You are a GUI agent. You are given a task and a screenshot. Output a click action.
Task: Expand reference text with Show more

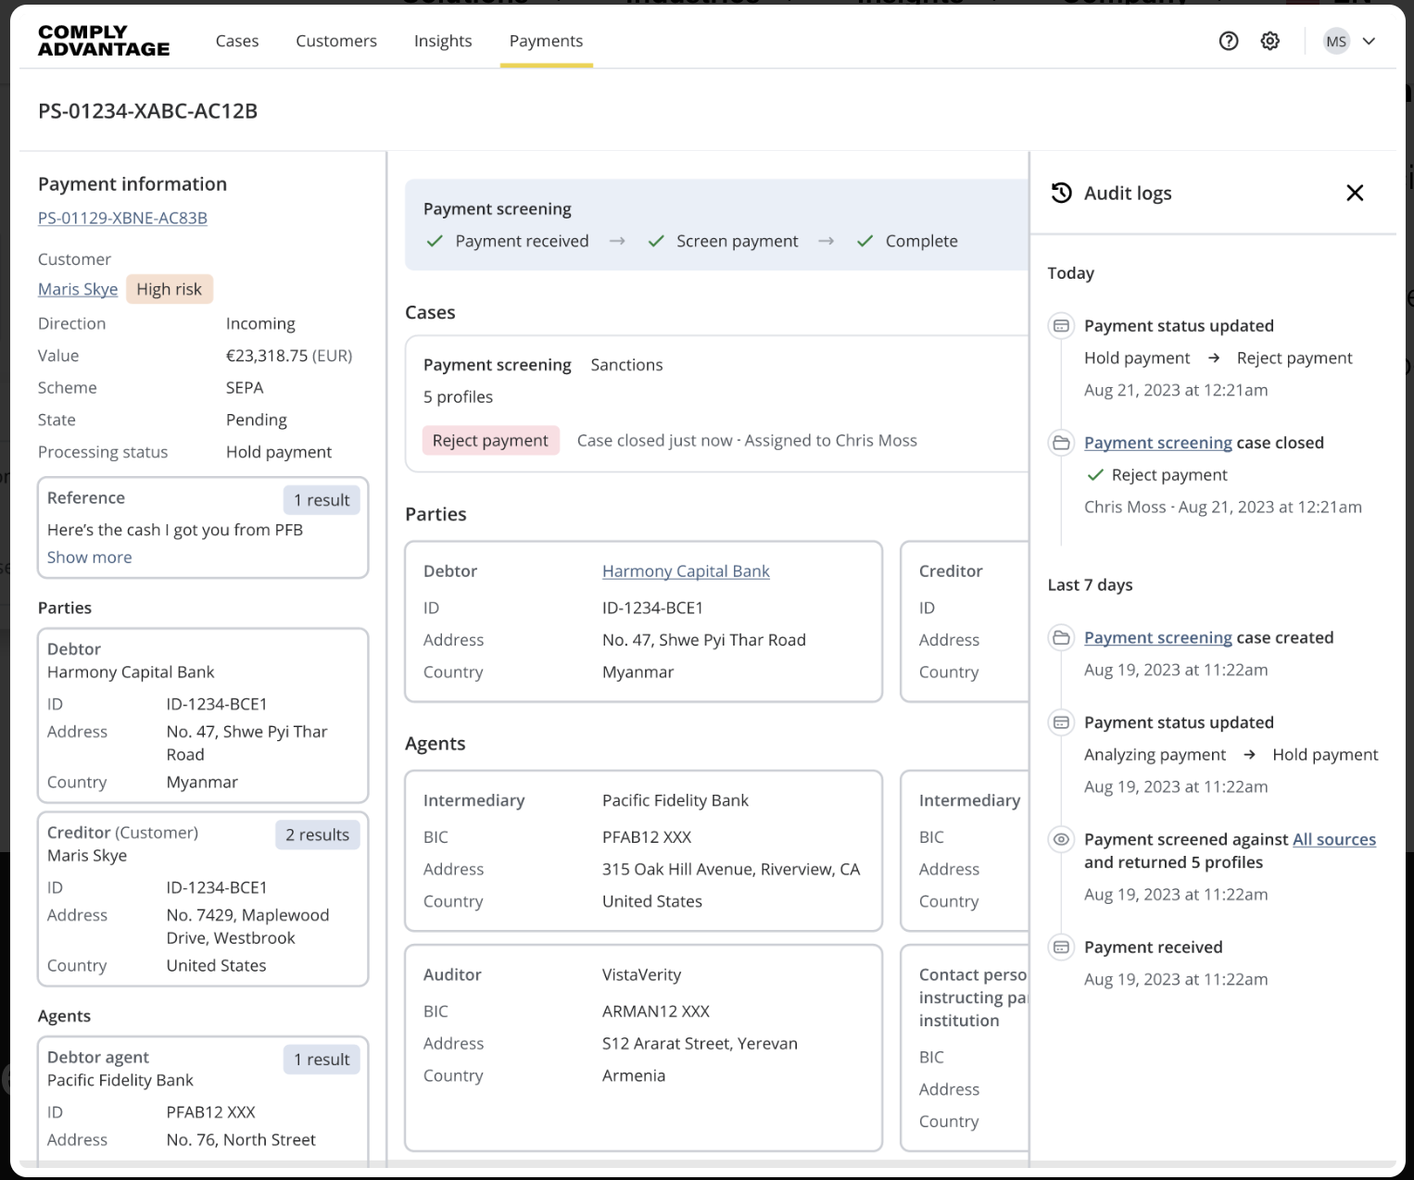(89, 557)
